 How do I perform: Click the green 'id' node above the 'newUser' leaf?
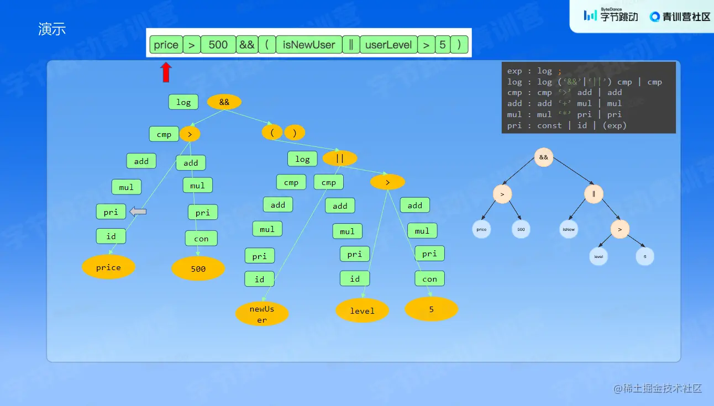[260, 280]
